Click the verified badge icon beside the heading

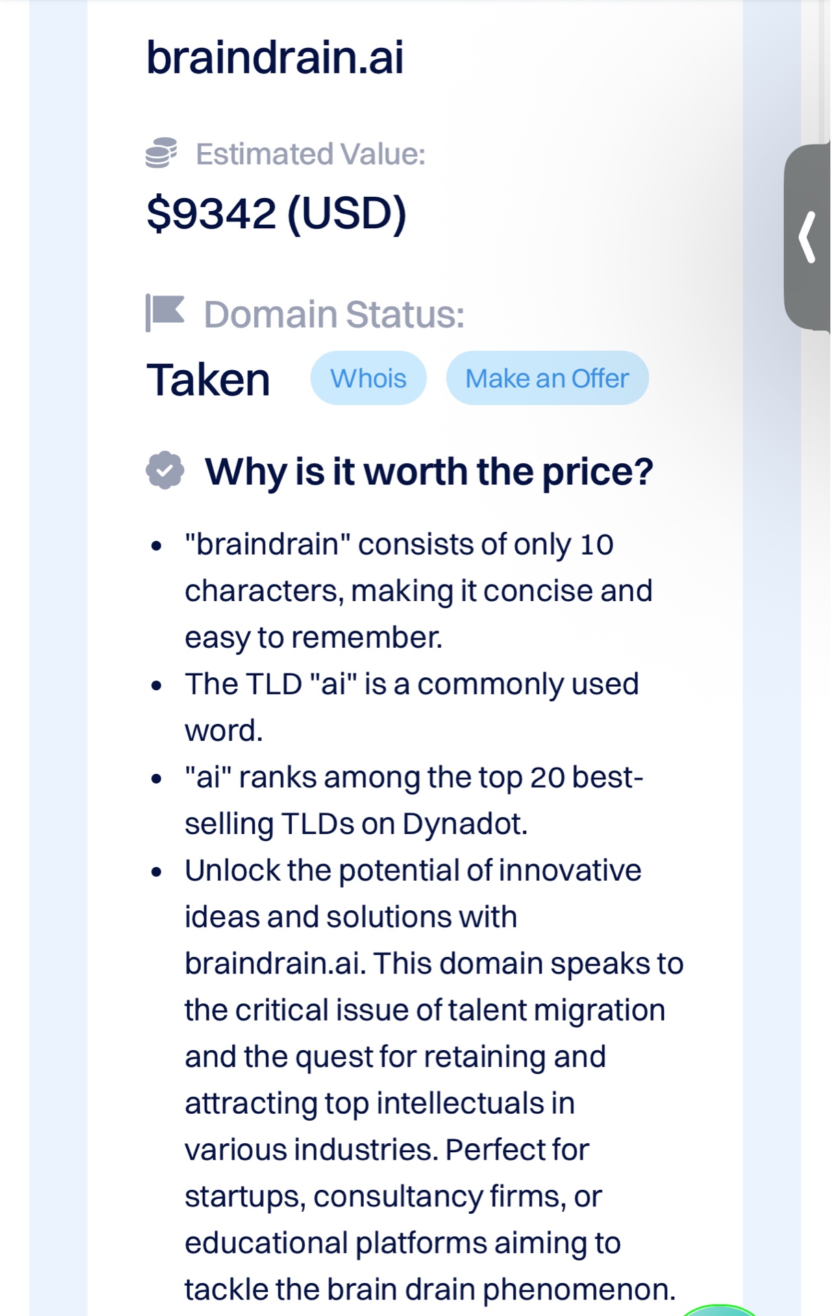click(165, 470)
